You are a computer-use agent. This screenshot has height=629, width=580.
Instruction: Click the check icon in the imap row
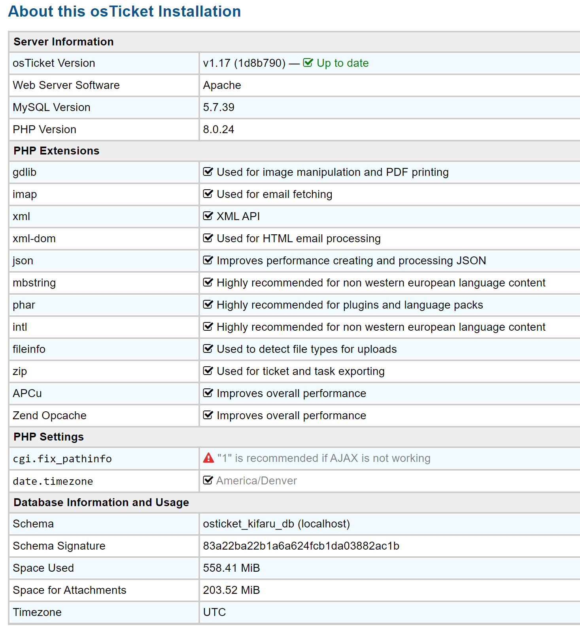coord(208,194)
